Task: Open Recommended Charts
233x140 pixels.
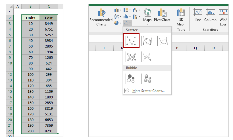Action: click(x=101, y=17)
